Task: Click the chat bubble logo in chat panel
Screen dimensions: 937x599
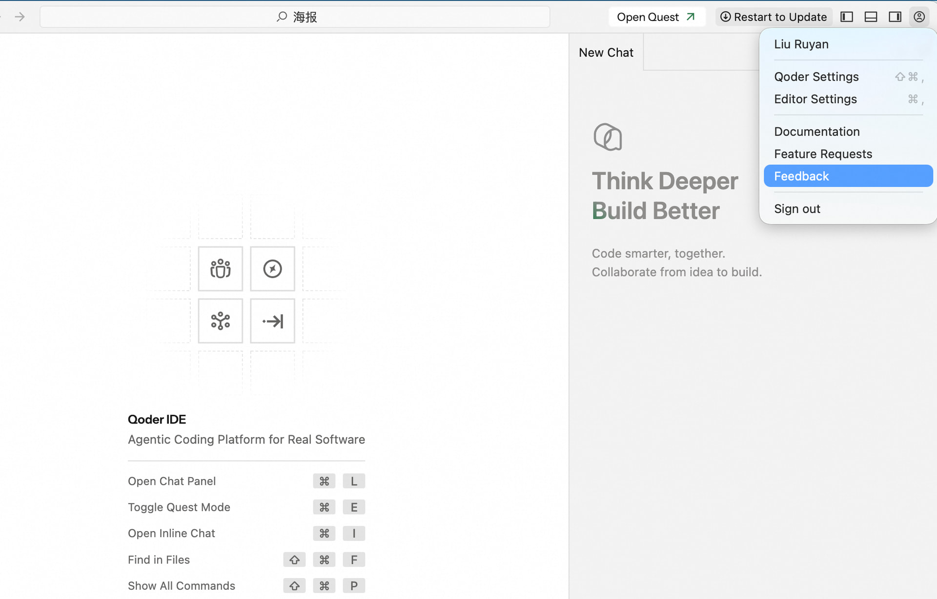Action: point(608,137)
